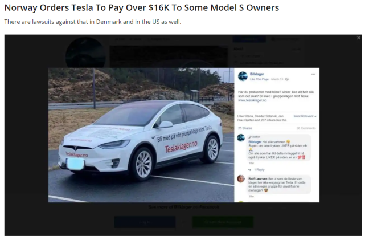The height and width of the screenshot is (240, 365).
Task: Open the three-dots post options menu
Action: [313, 74]
